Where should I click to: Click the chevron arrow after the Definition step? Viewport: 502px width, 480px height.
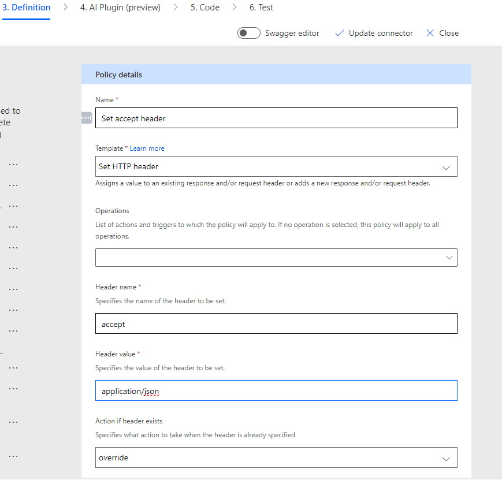(66, 8)
